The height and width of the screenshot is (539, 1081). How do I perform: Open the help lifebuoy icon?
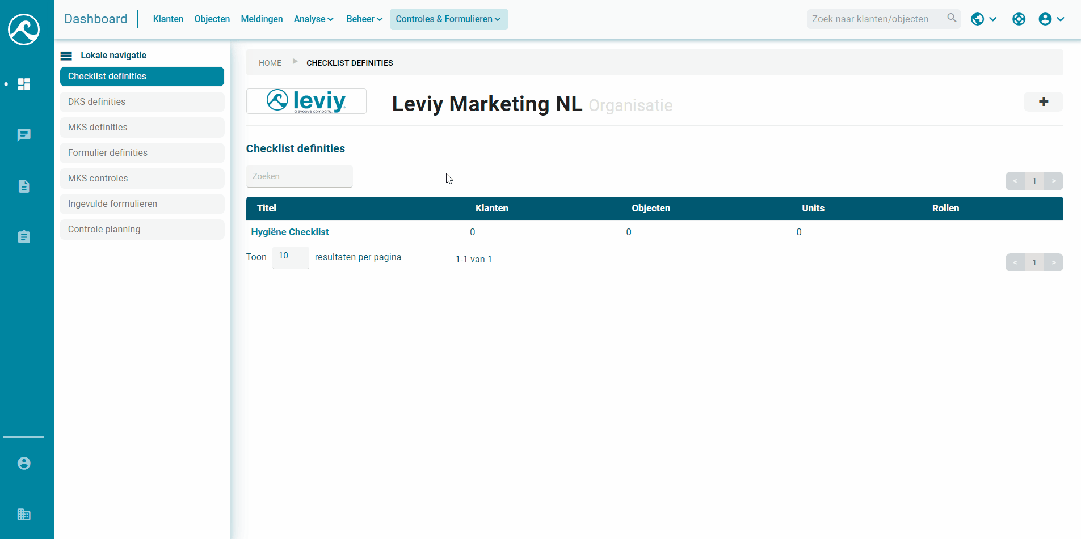click(1019, 19)
